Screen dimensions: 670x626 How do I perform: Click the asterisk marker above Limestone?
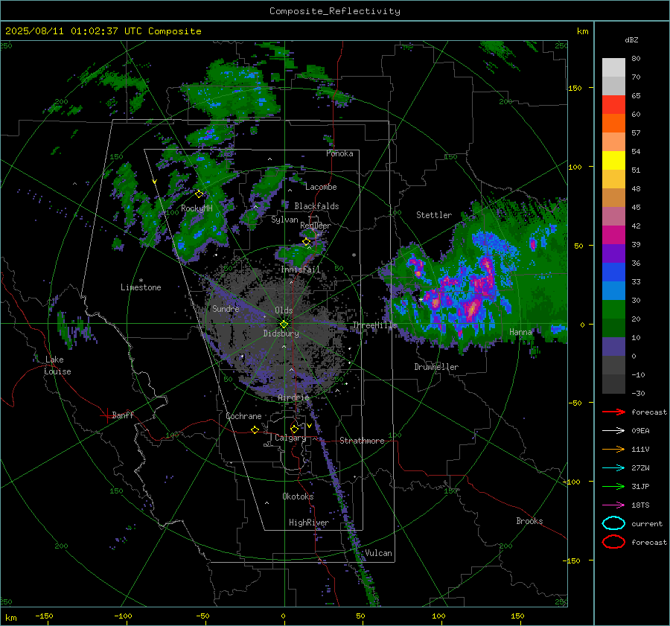click(141, 281)
